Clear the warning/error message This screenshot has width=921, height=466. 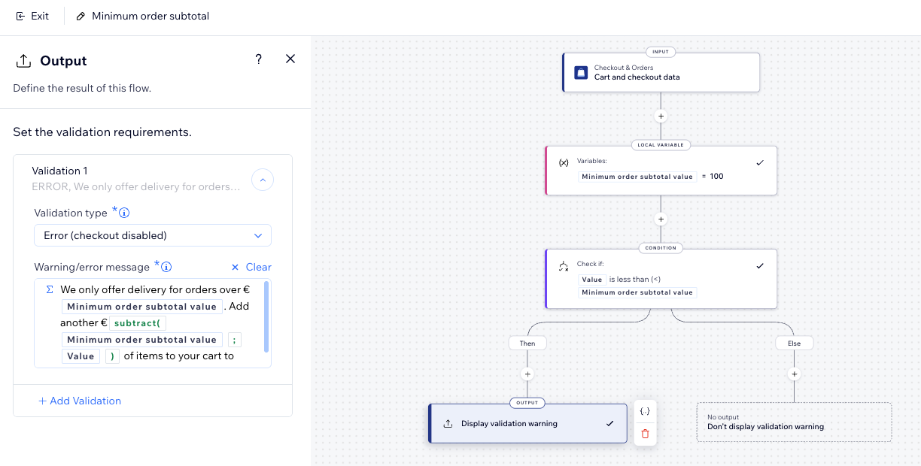250,267
